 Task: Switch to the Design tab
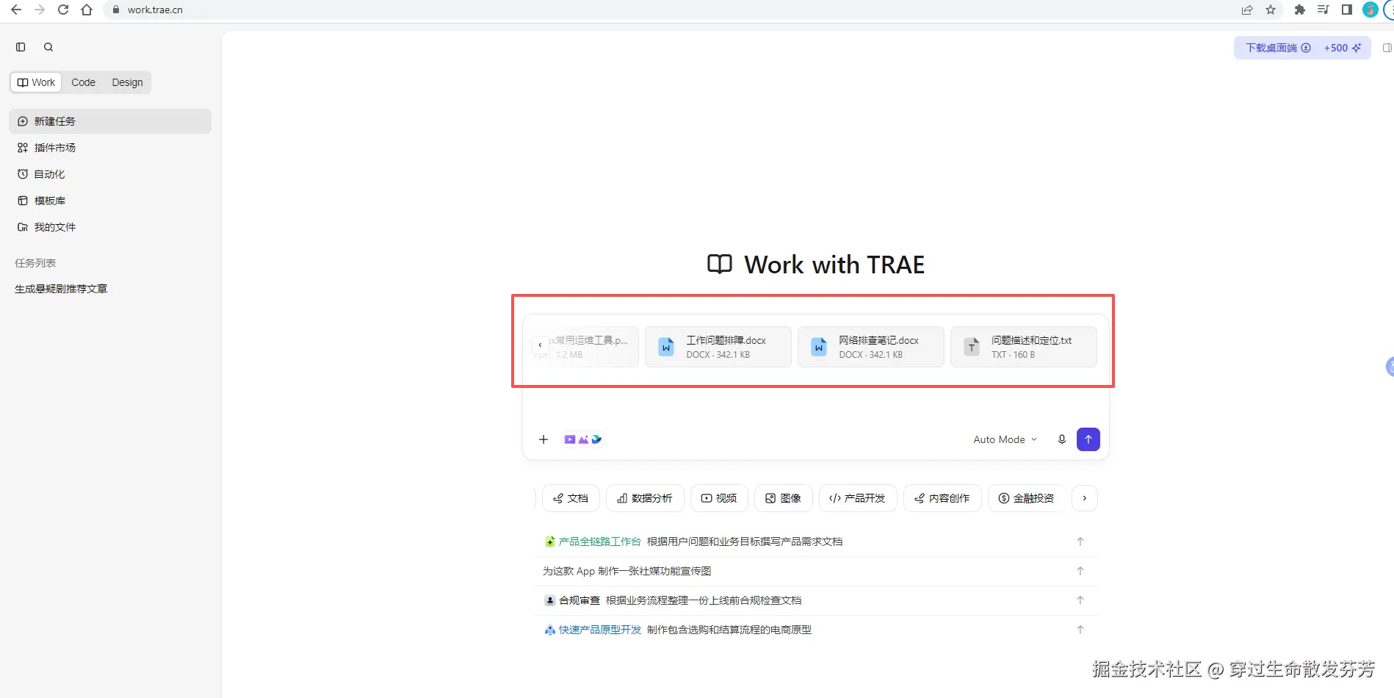coord(127,82)
